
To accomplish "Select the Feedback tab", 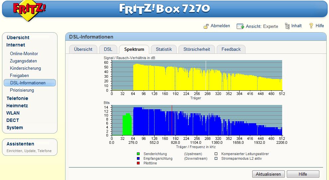I will coord(231,49).
